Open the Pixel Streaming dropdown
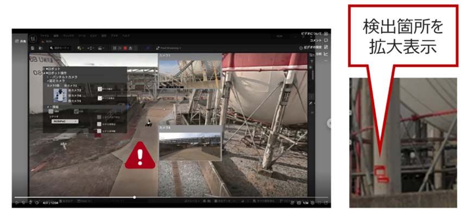This screenshot has height=214, width=467. pyautogui.click(x=168, y=48)
